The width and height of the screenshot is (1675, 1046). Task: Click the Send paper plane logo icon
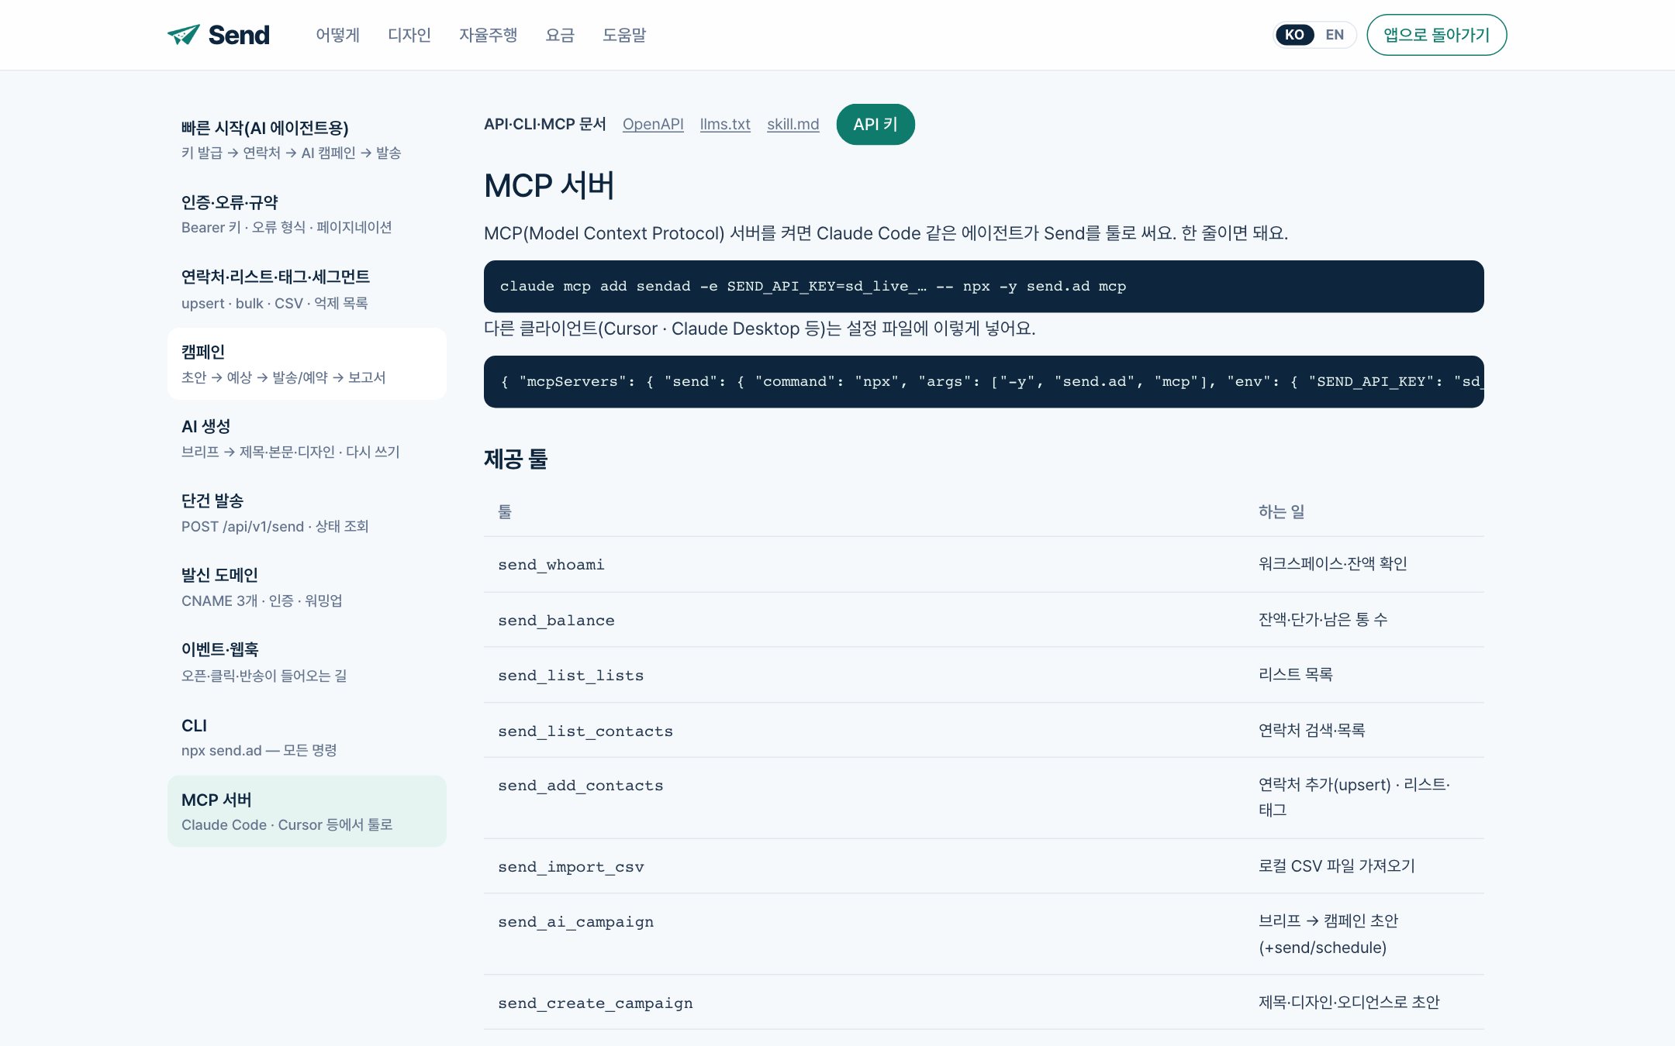pos(184,35)
